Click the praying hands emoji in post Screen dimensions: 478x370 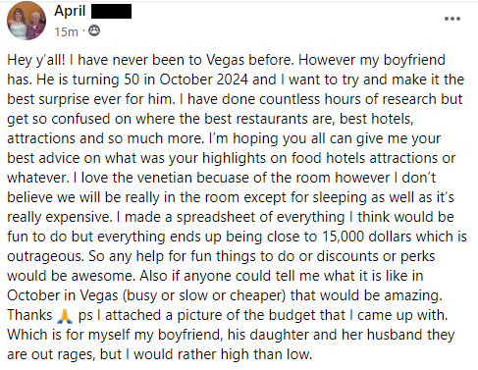(x=65, y=316)
